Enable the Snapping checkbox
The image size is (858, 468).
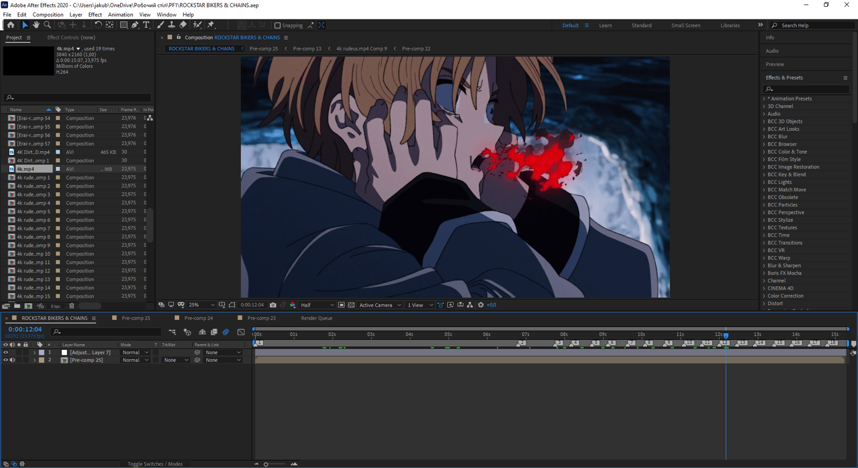coord(277,25)
